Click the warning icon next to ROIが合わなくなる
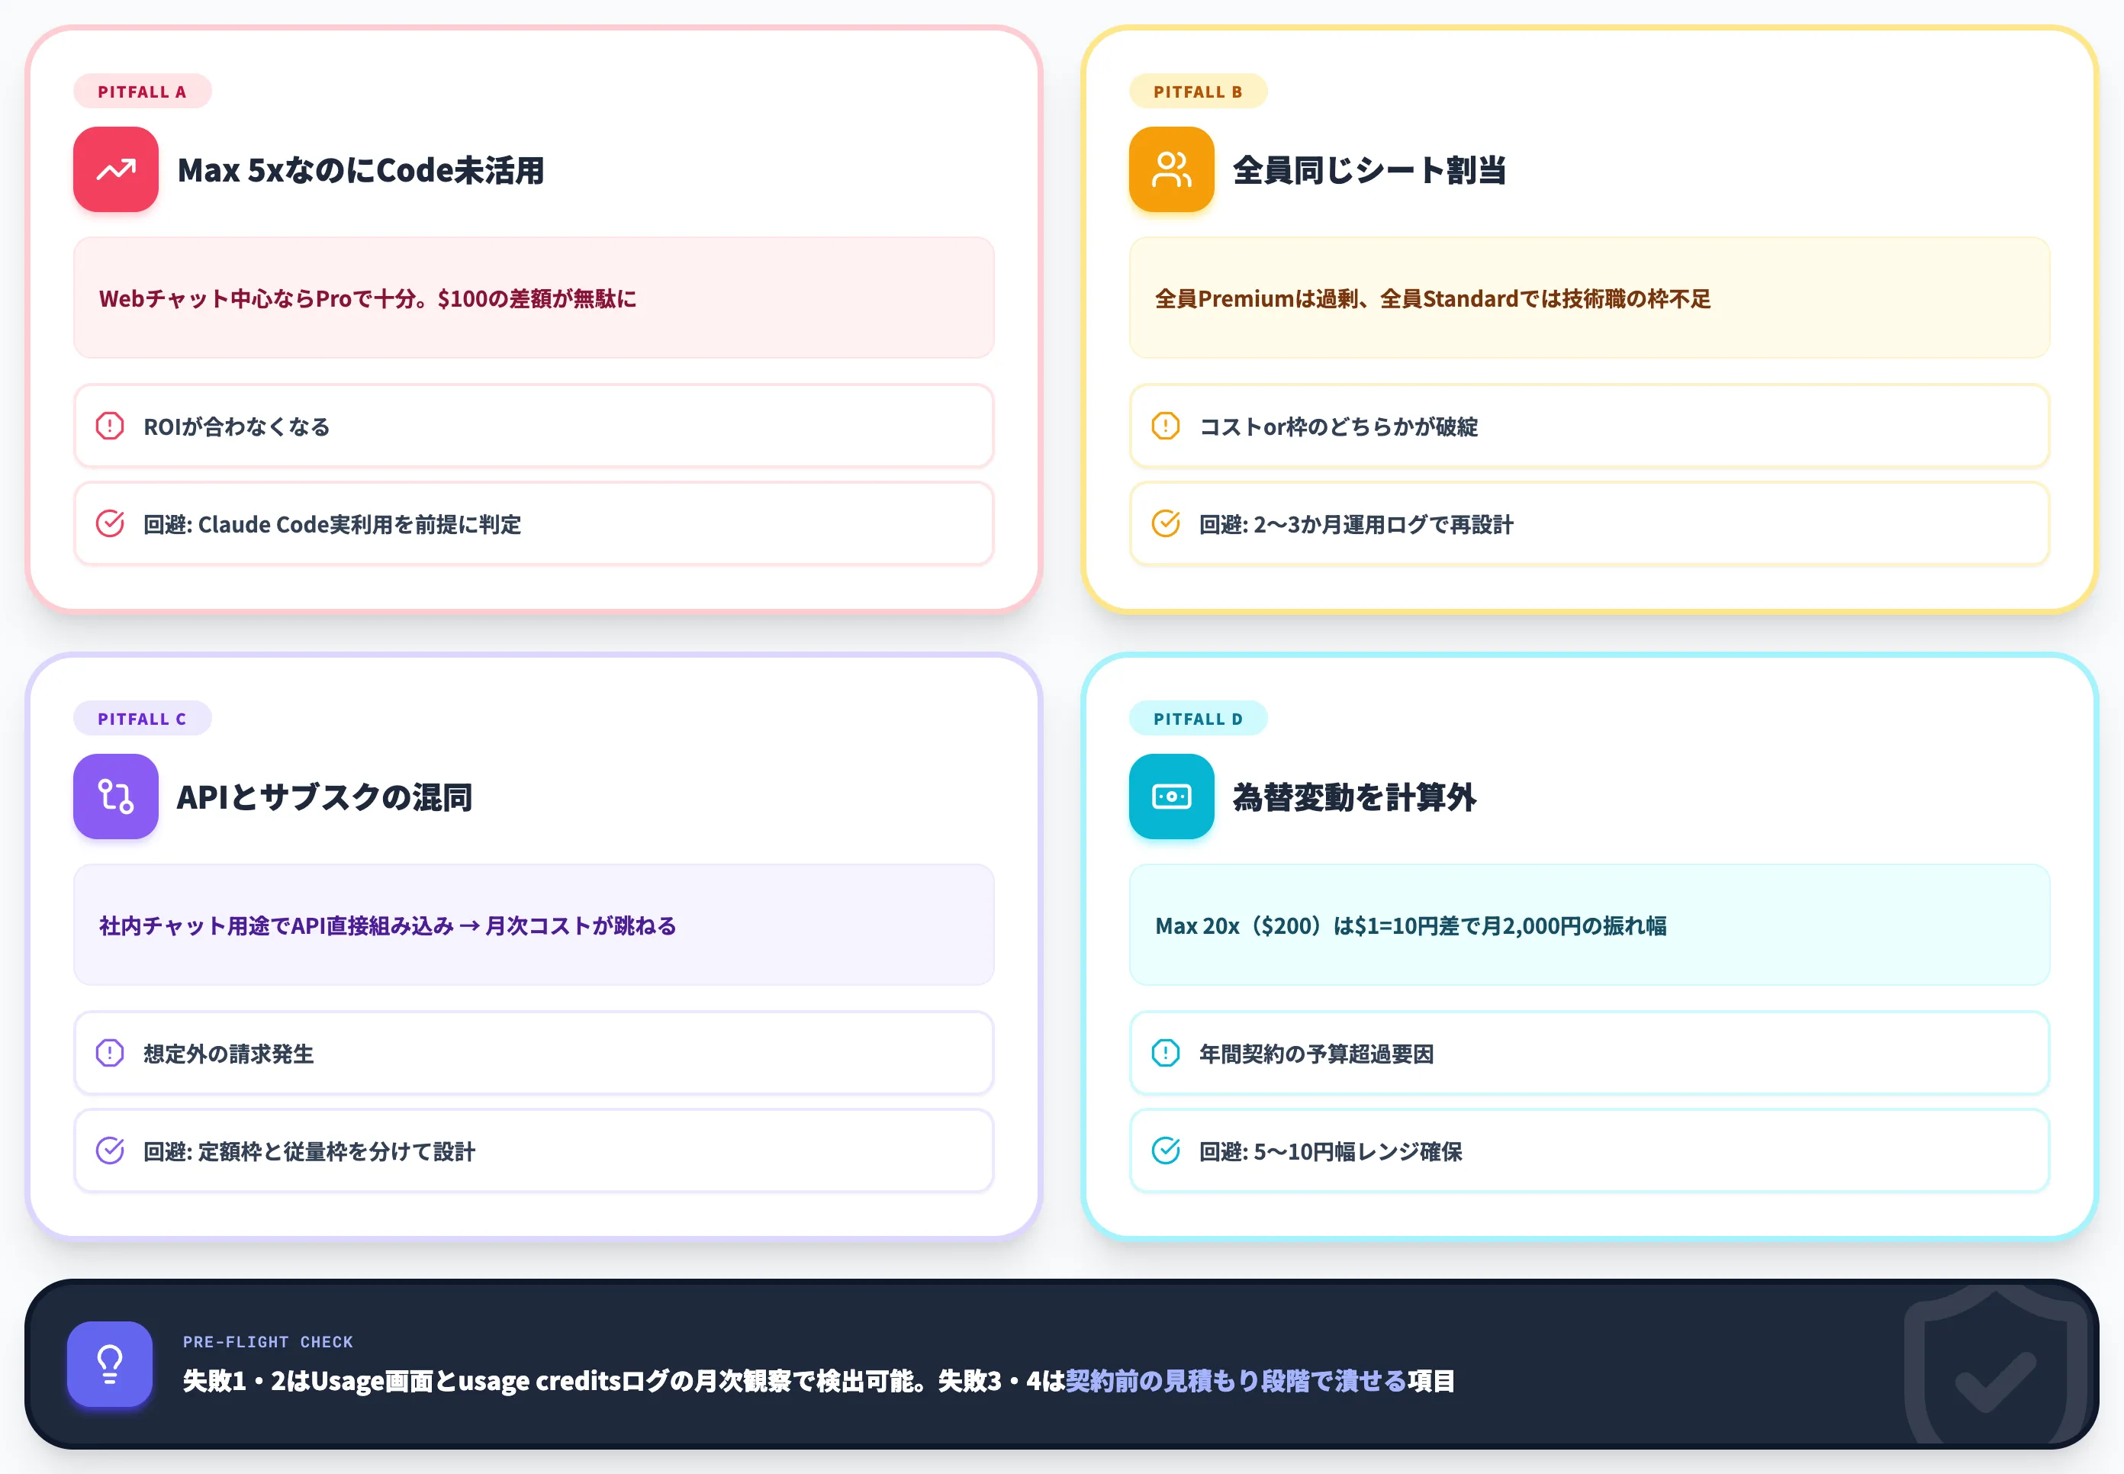Image resolution: width=2124 pixels, height=1474 pixels. click(x=110, y=426)
